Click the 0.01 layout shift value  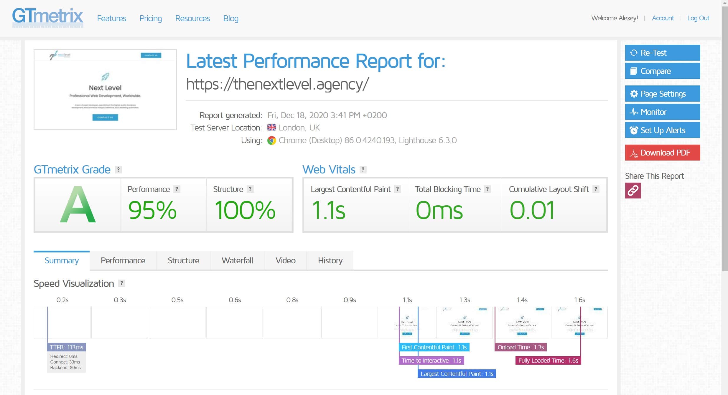pos(532,210)
